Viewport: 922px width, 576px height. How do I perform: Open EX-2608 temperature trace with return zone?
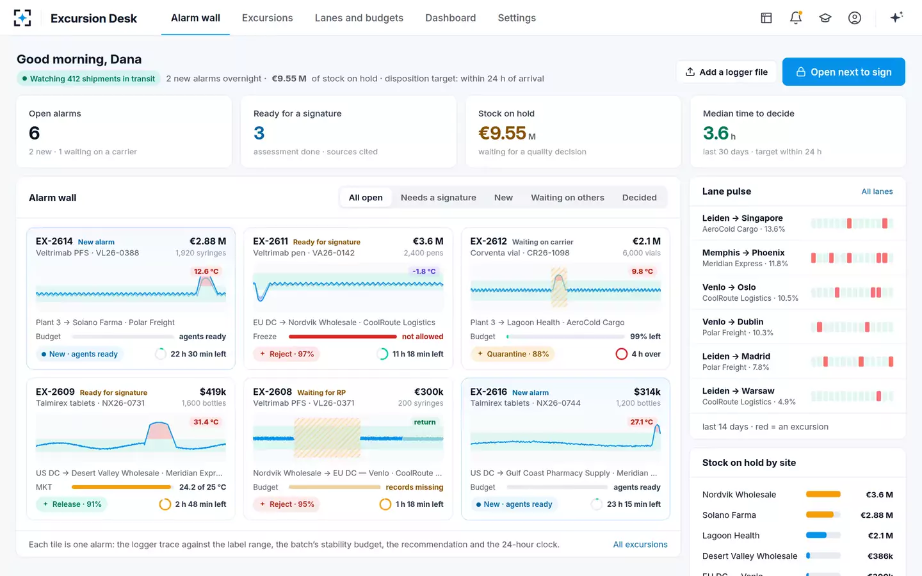348,439
